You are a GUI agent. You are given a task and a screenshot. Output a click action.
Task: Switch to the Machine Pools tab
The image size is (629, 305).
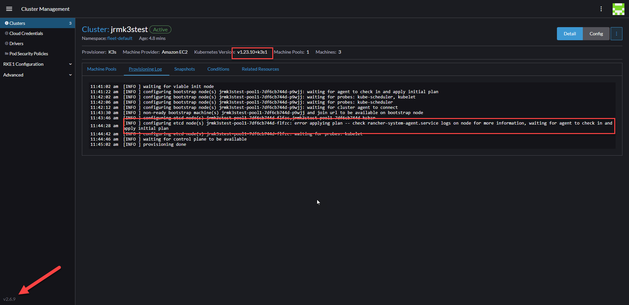(102, 69)
